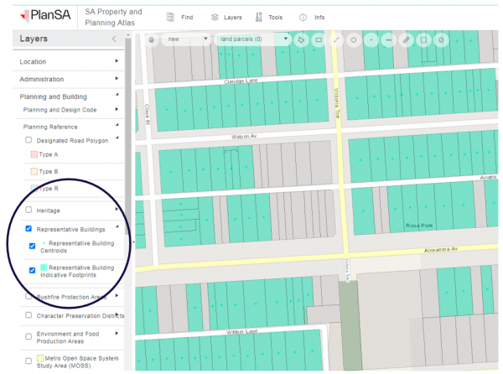This screenshot has width=503, height=374.
Task: Click the Planning and Design Code item
Action: [59, 110]
